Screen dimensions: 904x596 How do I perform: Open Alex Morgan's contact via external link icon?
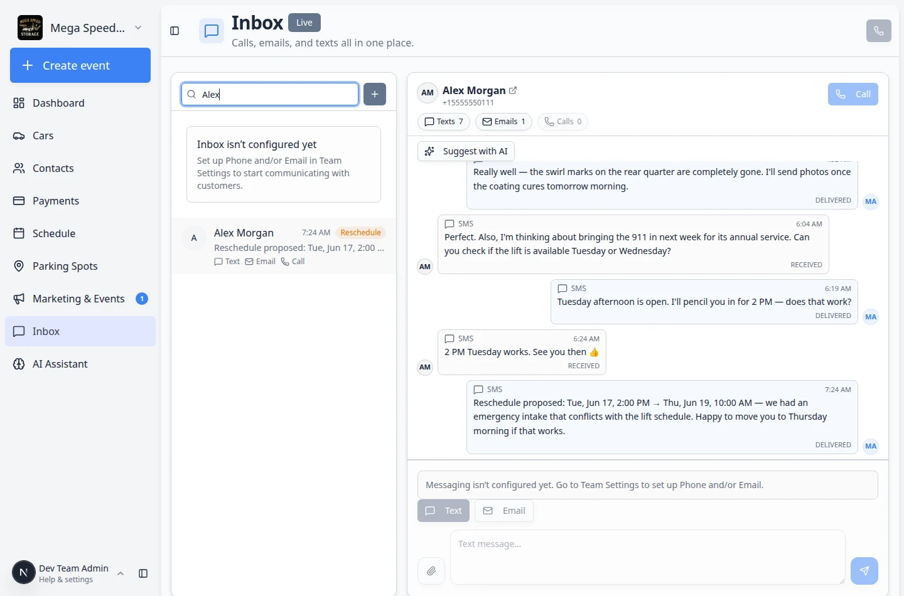513,90
